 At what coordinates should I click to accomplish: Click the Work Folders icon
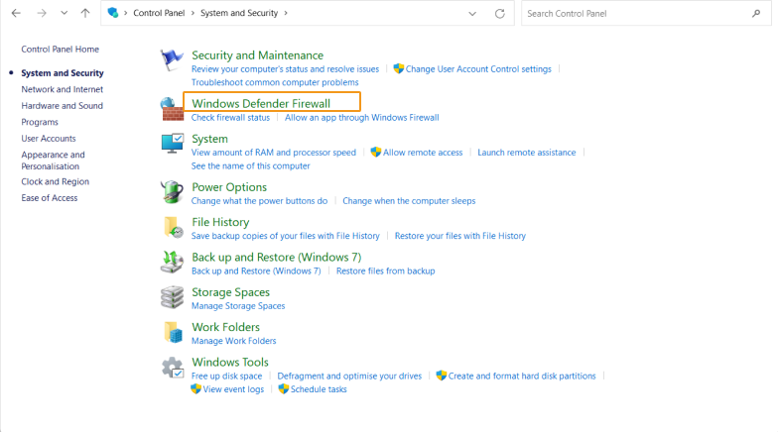173,333
